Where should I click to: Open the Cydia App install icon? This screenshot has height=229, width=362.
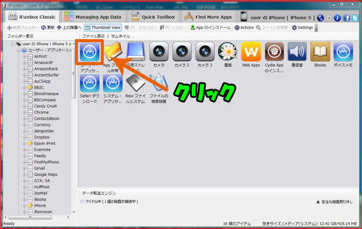tap(274, 52)
